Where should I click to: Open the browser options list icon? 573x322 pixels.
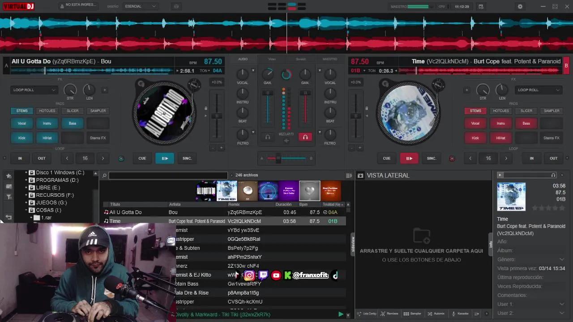click(x=349, y=176)
